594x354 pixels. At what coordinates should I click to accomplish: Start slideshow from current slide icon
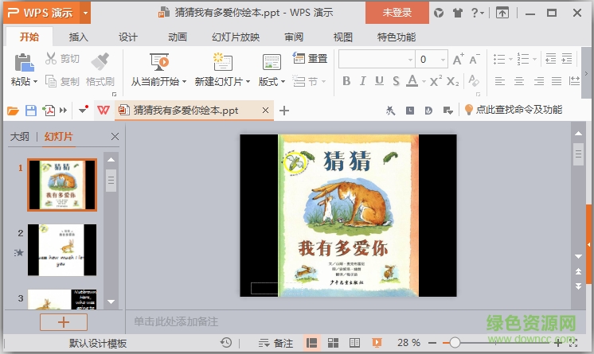[x=159, y=62]
